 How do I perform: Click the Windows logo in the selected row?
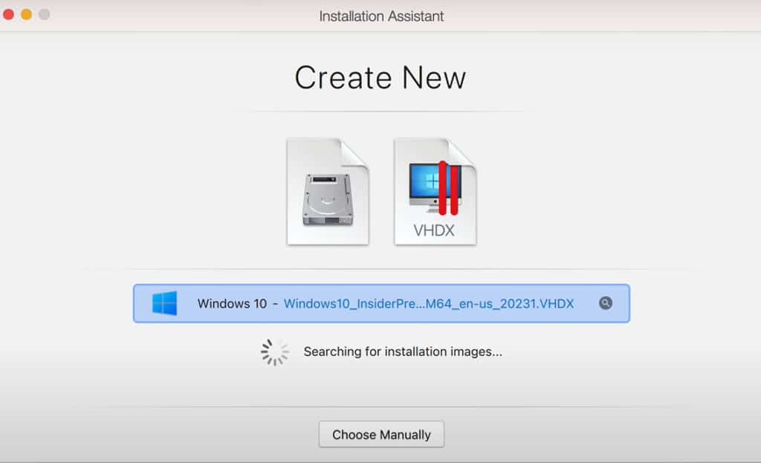(x=164, y=303)
